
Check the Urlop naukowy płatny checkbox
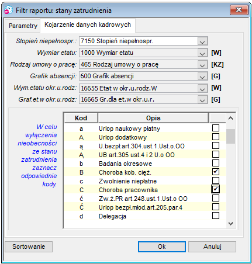pyautogui.click(x=216, y=128)
